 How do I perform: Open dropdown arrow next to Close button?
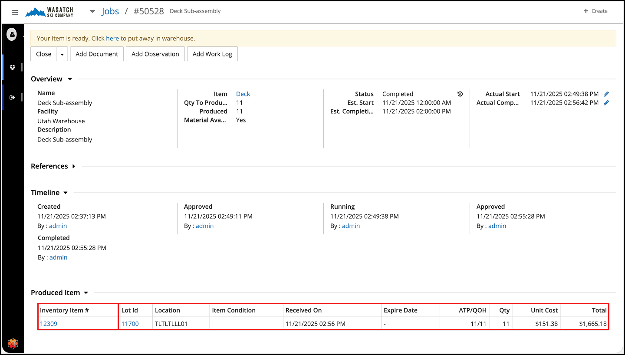click(62, 54)
